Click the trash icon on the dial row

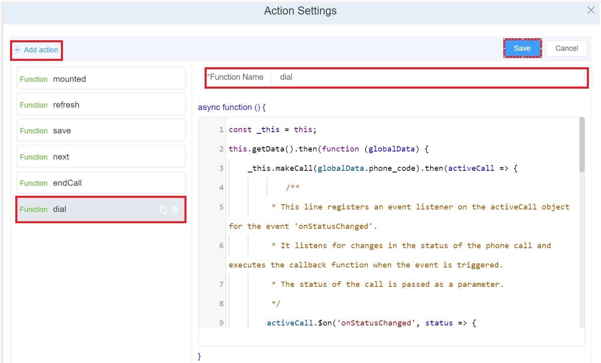pos(175,210)
